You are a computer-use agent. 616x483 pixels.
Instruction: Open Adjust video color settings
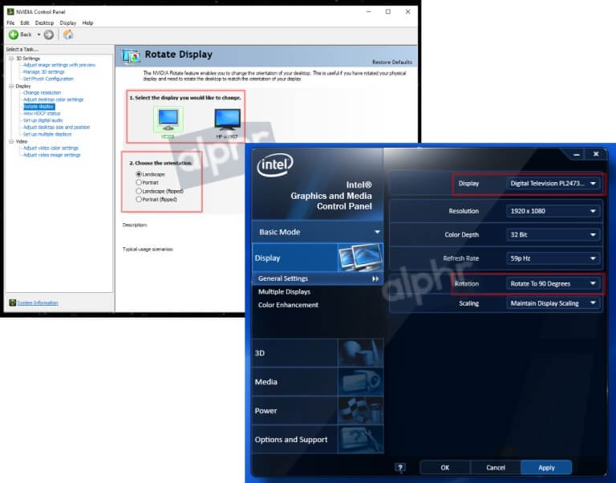(x=51, y=148)
